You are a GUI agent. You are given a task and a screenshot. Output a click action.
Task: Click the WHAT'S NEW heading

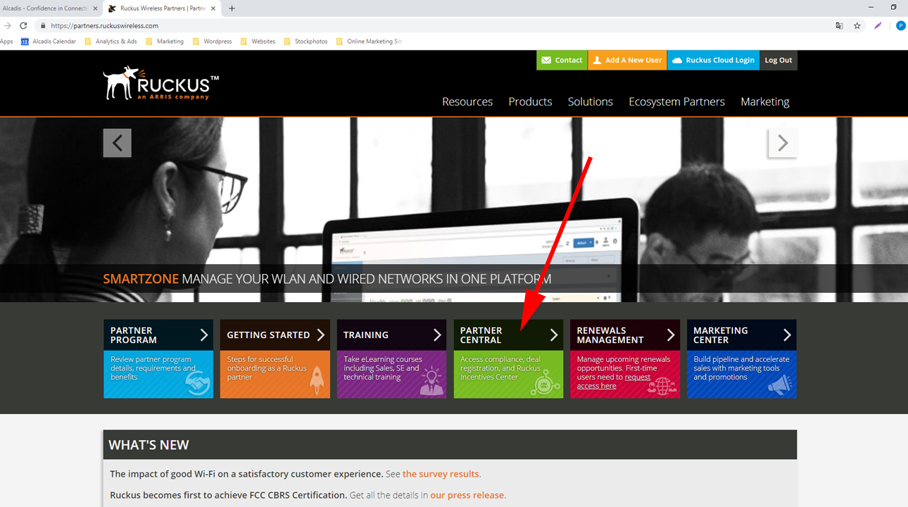point(149,445)
